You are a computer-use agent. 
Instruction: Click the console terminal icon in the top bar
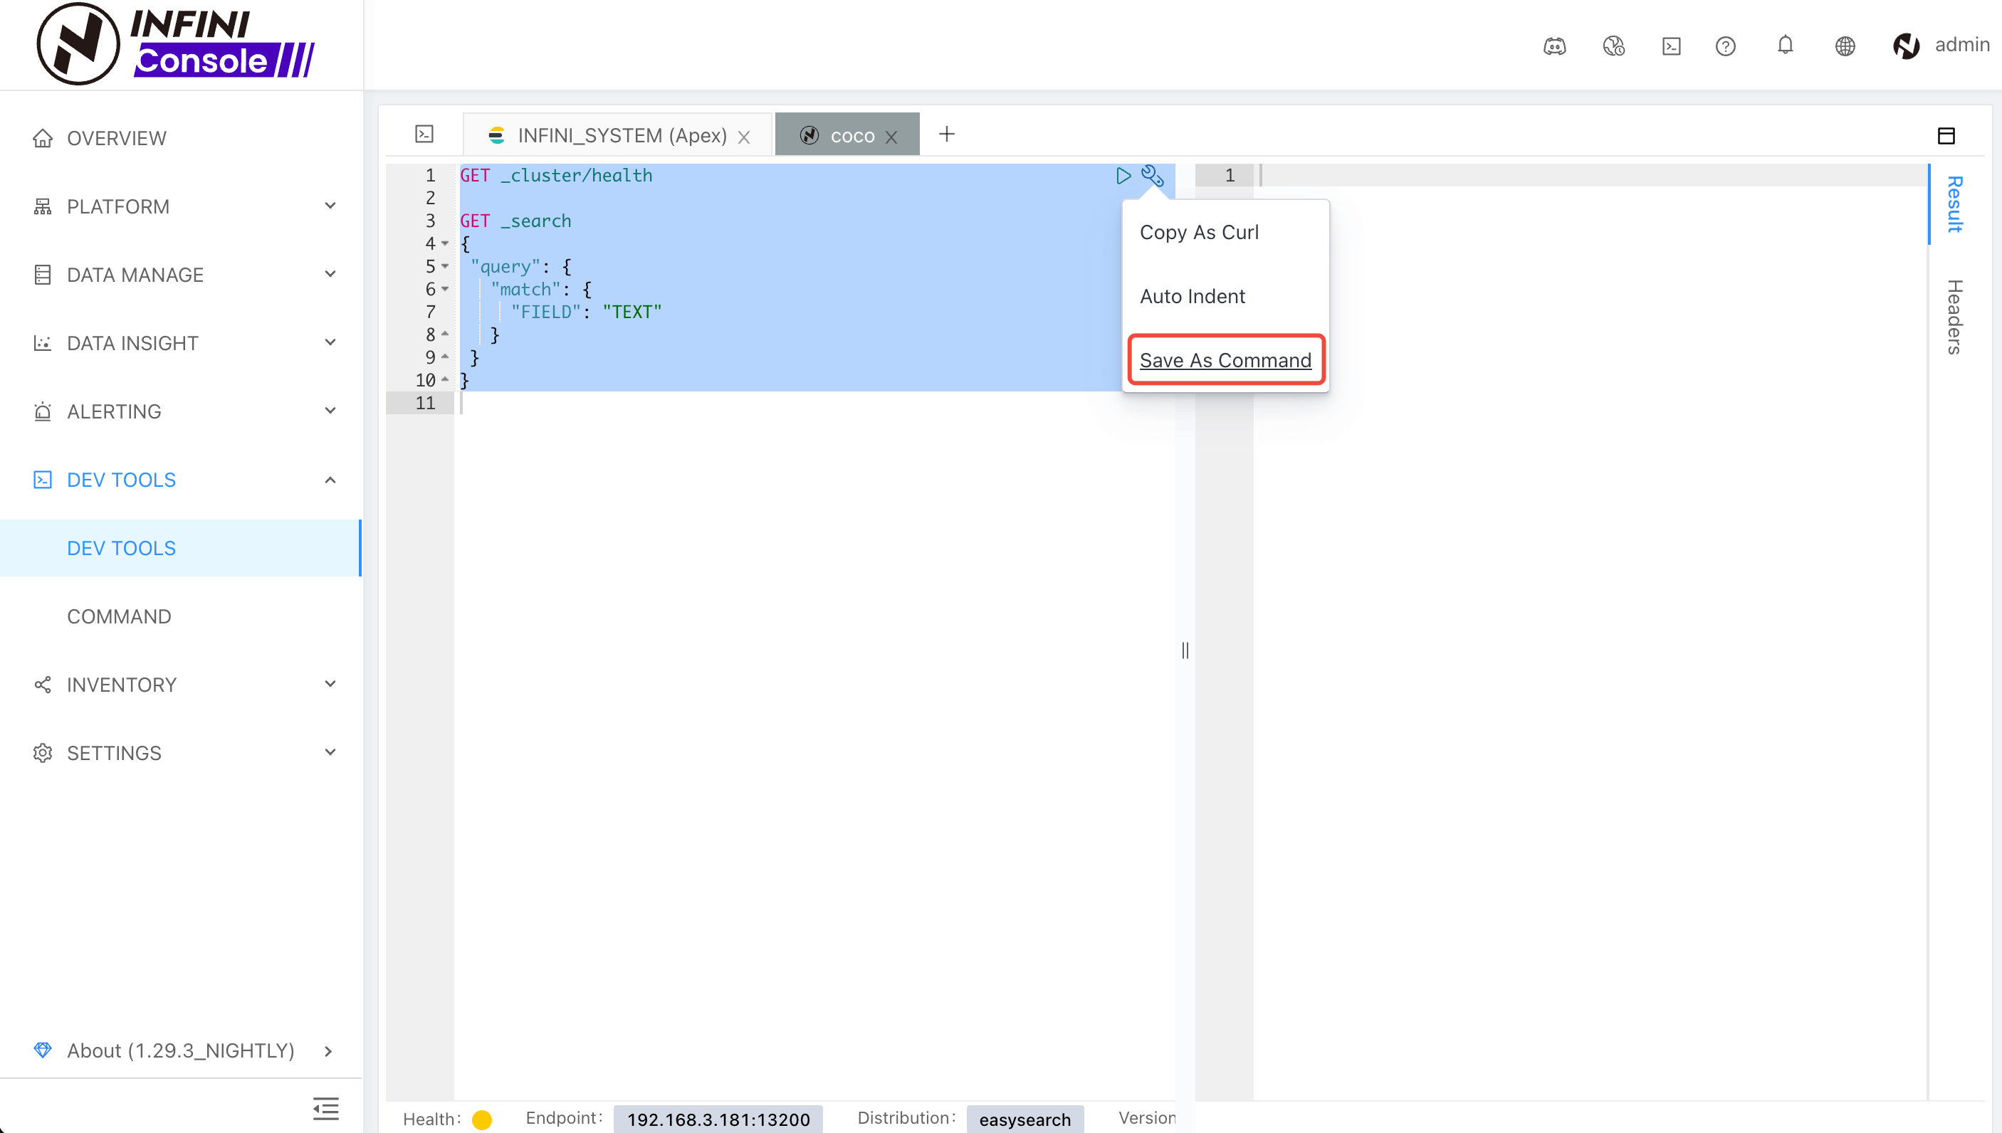click(1671, 46)
